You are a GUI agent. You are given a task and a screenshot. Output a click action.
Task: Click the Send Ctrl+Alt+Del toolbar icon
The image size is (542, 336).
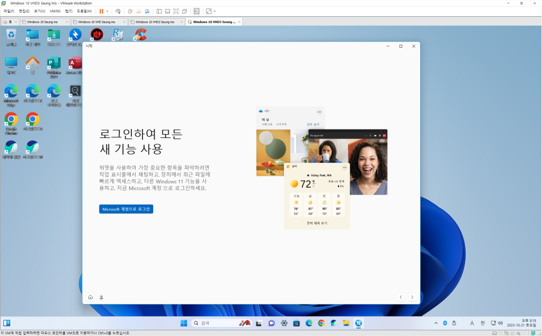click(x=118, y=11)
